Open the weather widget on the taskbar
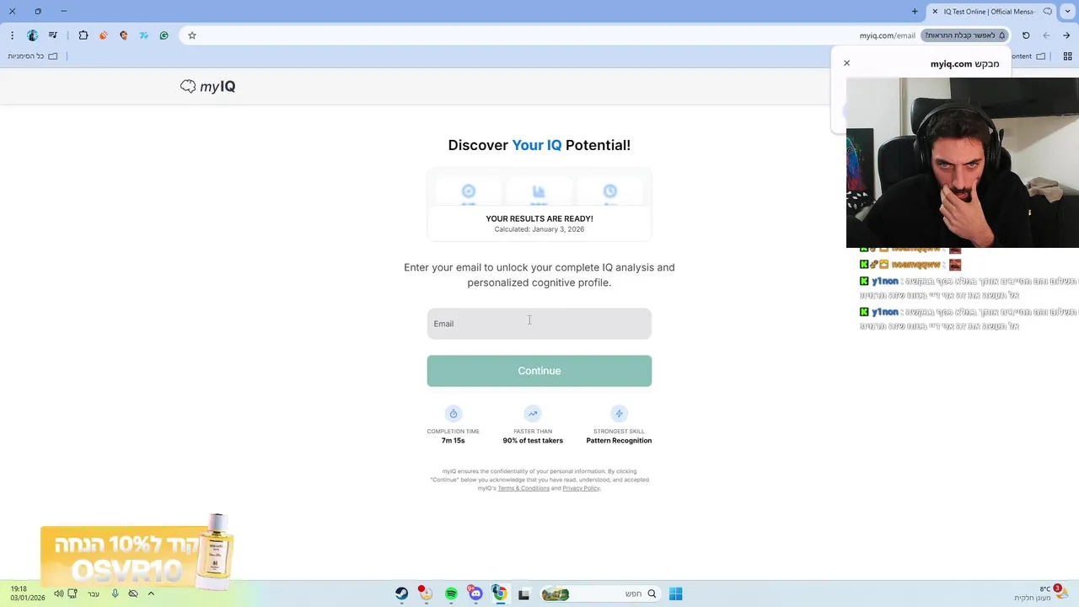1079x607 pixels. click(1039, 594)
